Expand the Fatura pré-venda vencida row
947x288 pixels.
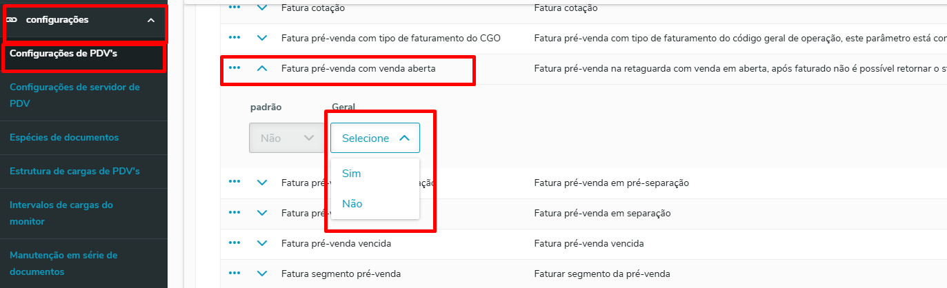261,243
